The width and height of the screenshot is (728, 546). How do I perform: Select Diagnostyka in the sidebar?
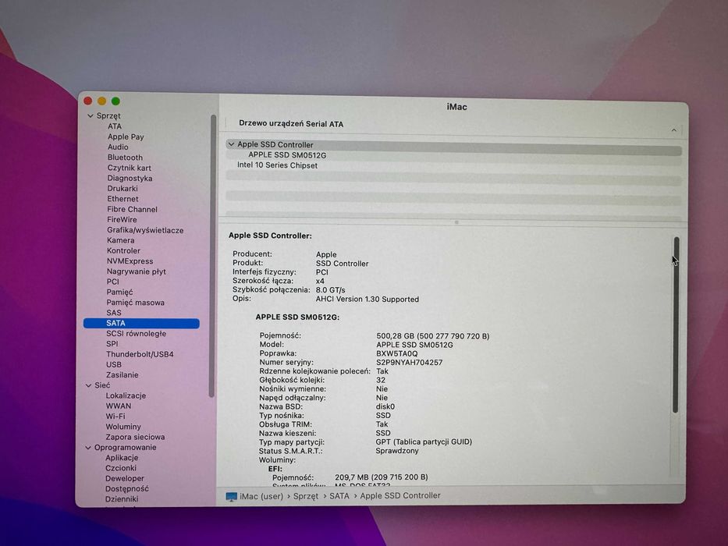coord(130,179)
